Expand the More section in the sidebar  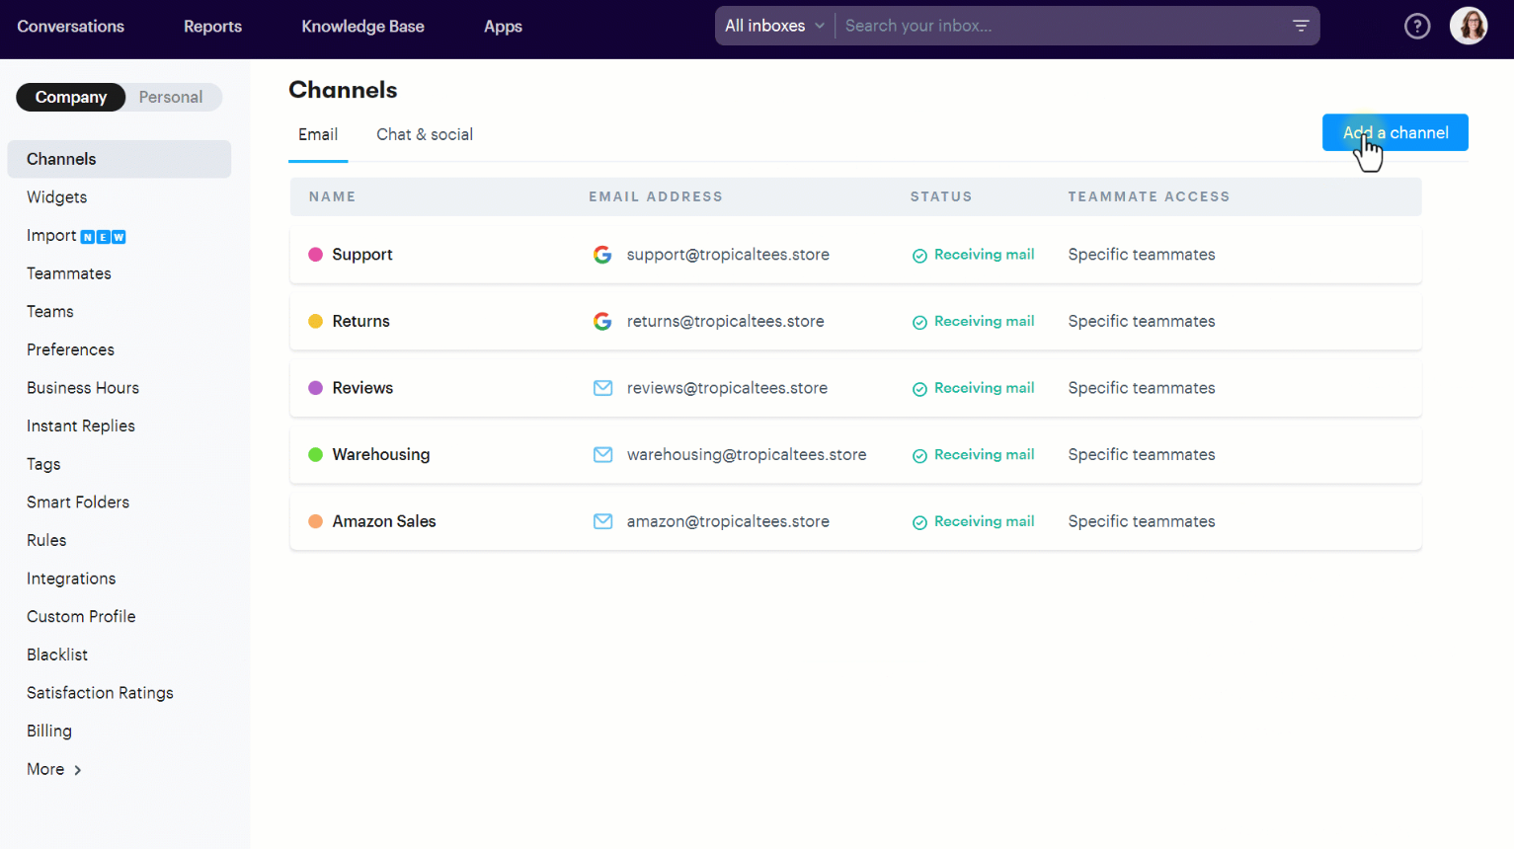click(54, 769)
